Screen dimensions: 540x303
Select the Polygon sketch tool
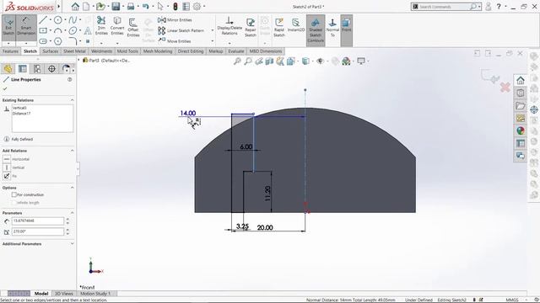58,41
